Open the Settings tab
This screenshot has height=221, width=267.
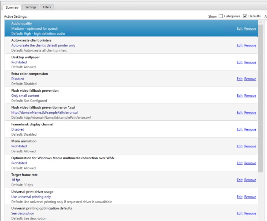pos(31,7)
